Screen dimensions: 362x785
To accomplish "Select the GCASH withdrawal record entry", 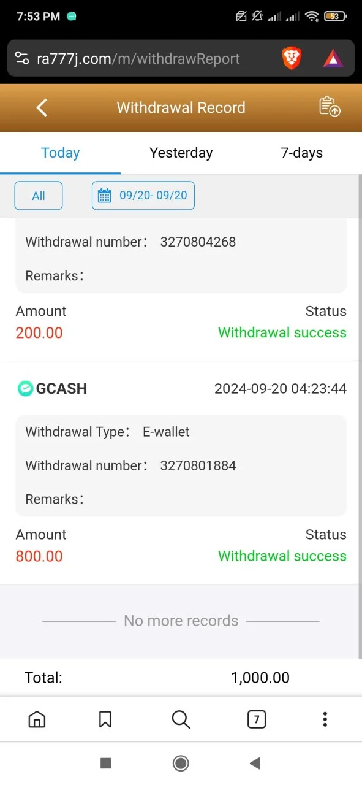I will [181, 472].
